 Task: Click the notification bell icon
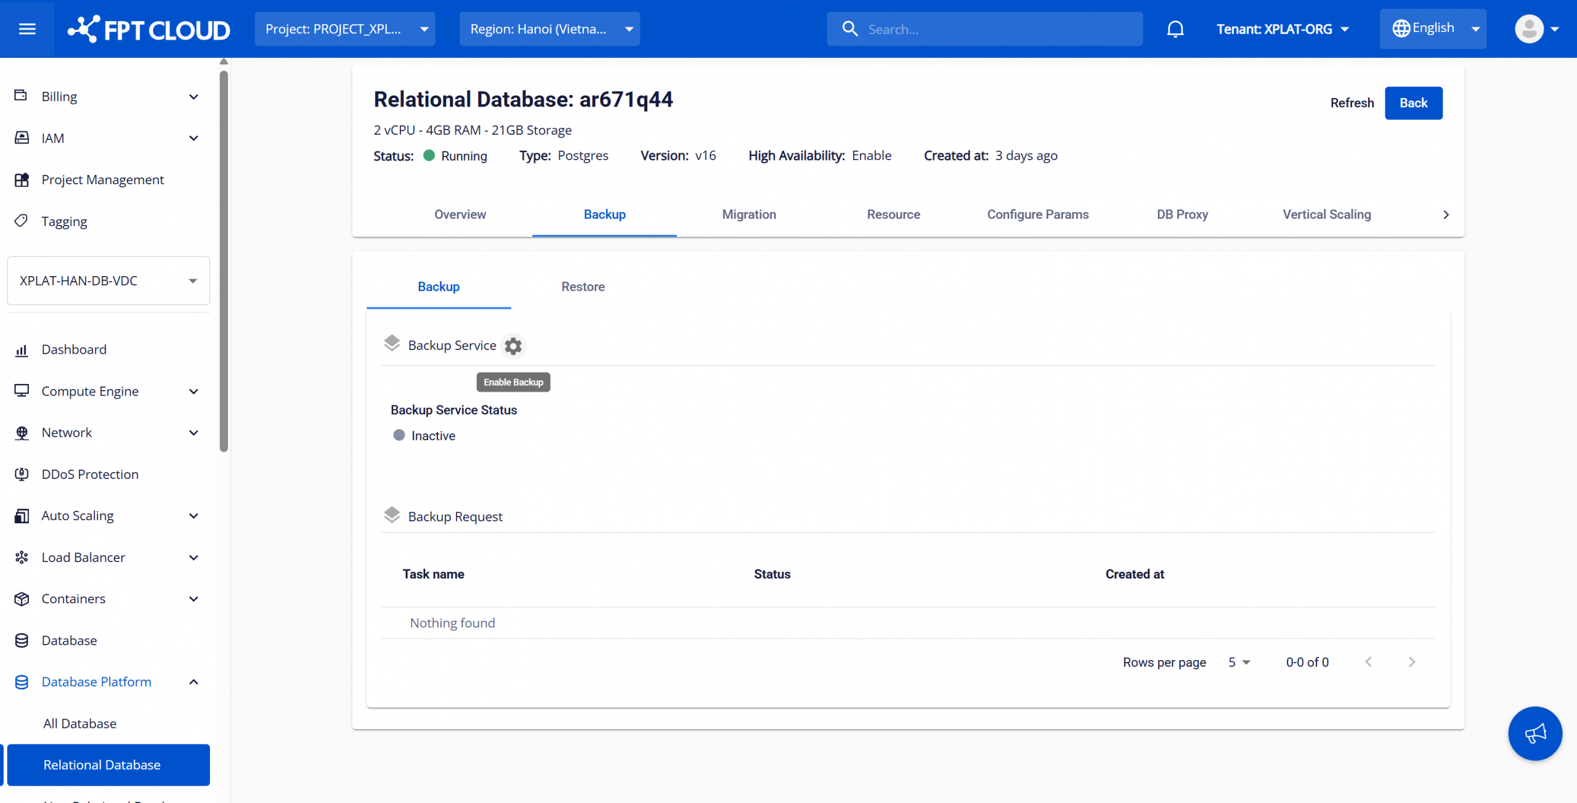(x=1175, y=29)
